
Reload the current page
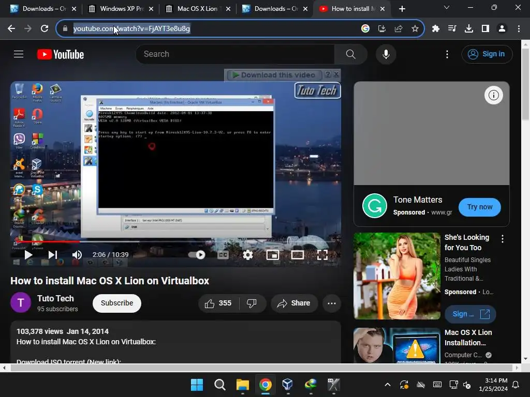(x=45, y=29)
